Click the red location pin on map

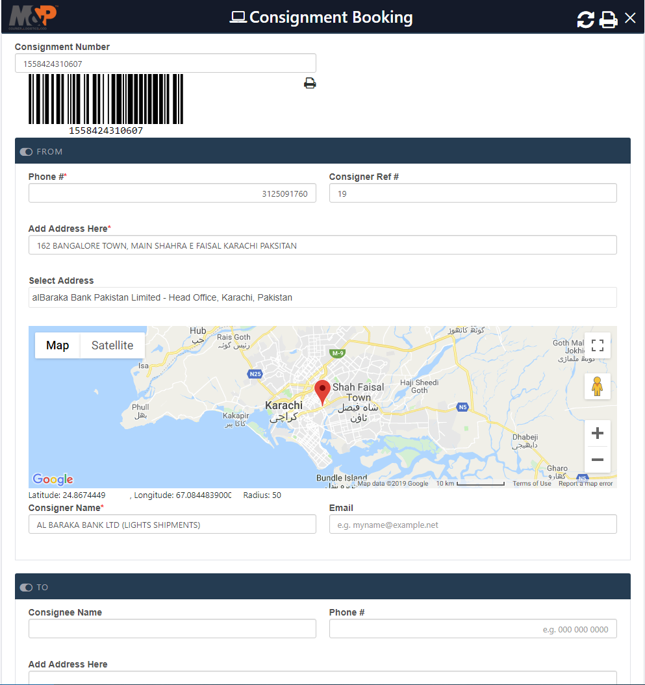(322, 392)
